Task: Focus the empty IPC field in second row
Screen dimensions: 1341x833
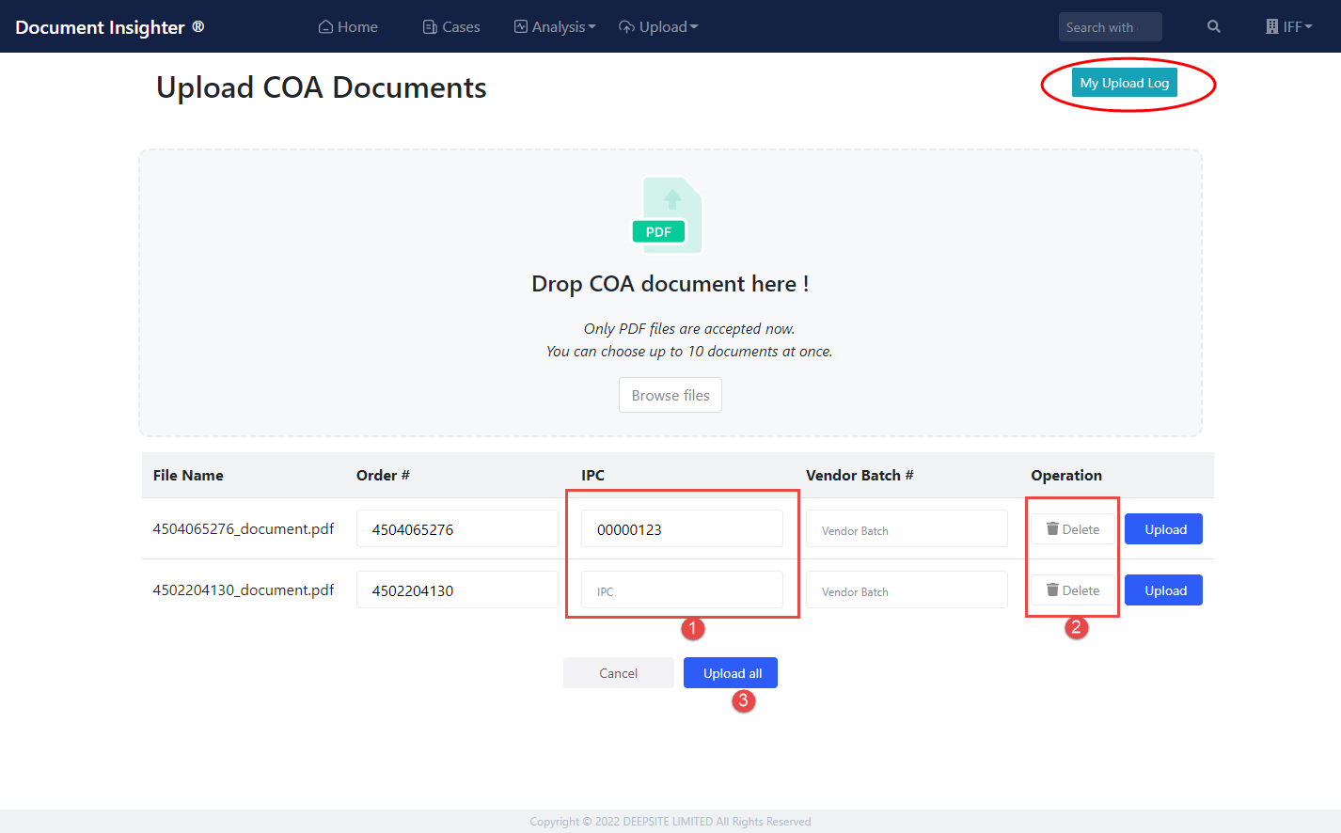Action: click(682, 590)
